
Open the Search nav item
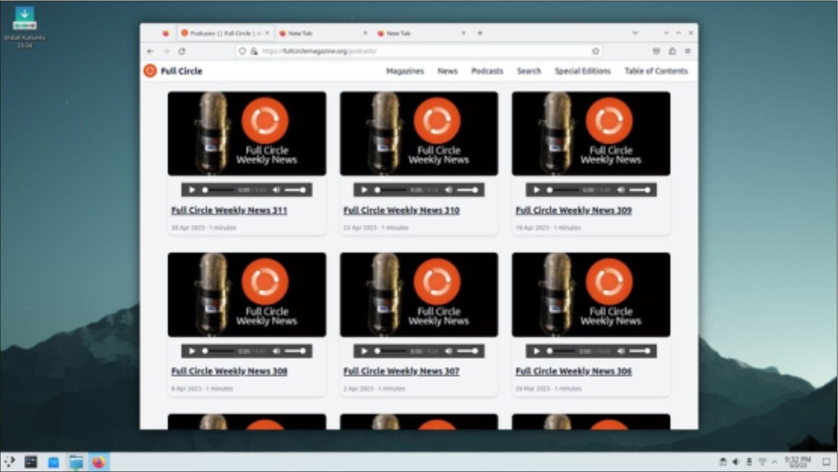[529, 71]
